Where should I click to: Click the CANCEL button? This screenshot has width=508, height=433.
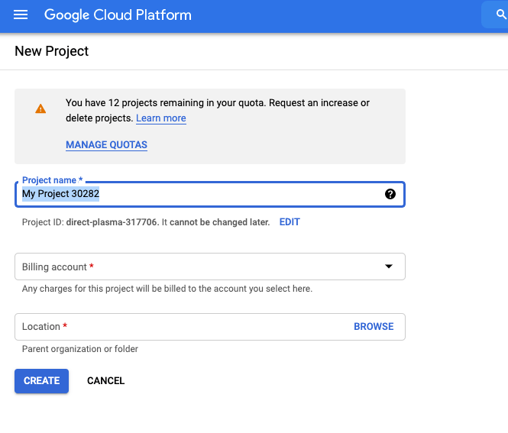point(105,381)
